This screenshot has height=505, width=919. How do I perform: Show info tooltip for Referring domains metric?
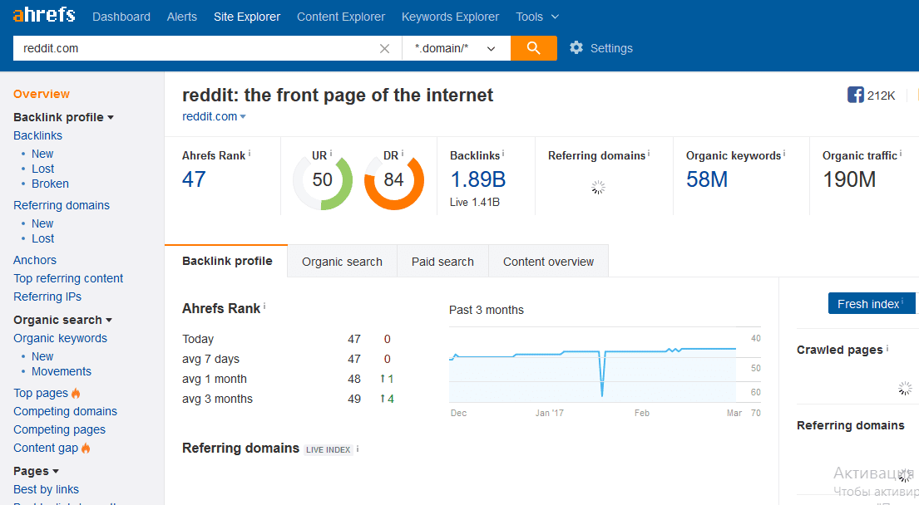[x=648, y=154]
